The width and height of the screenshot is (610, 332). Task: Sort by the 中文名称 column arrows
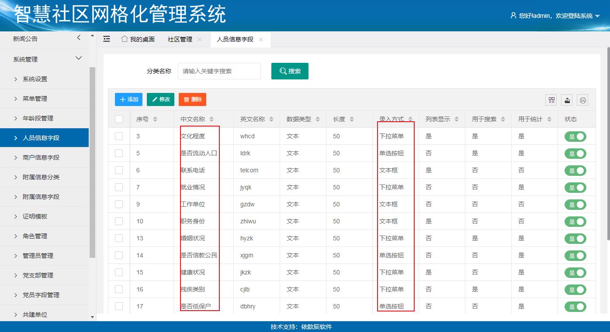coord(211,119)
